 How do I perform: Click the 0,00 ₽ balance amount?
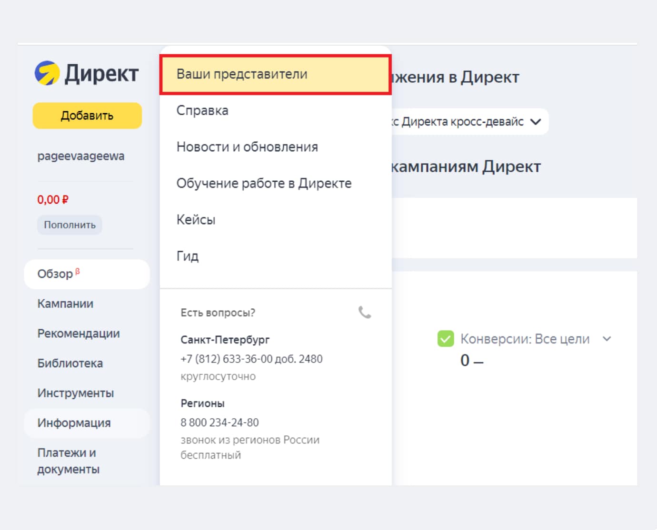pyautogui.click(x=53, y=200)
